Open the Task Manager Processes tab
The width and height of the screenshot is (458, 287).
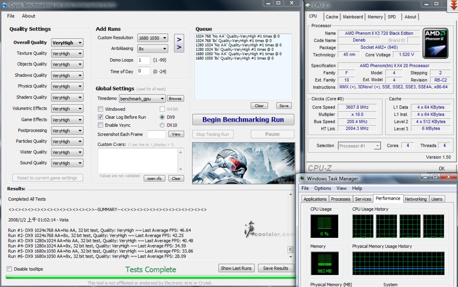[x=341, y=199]
